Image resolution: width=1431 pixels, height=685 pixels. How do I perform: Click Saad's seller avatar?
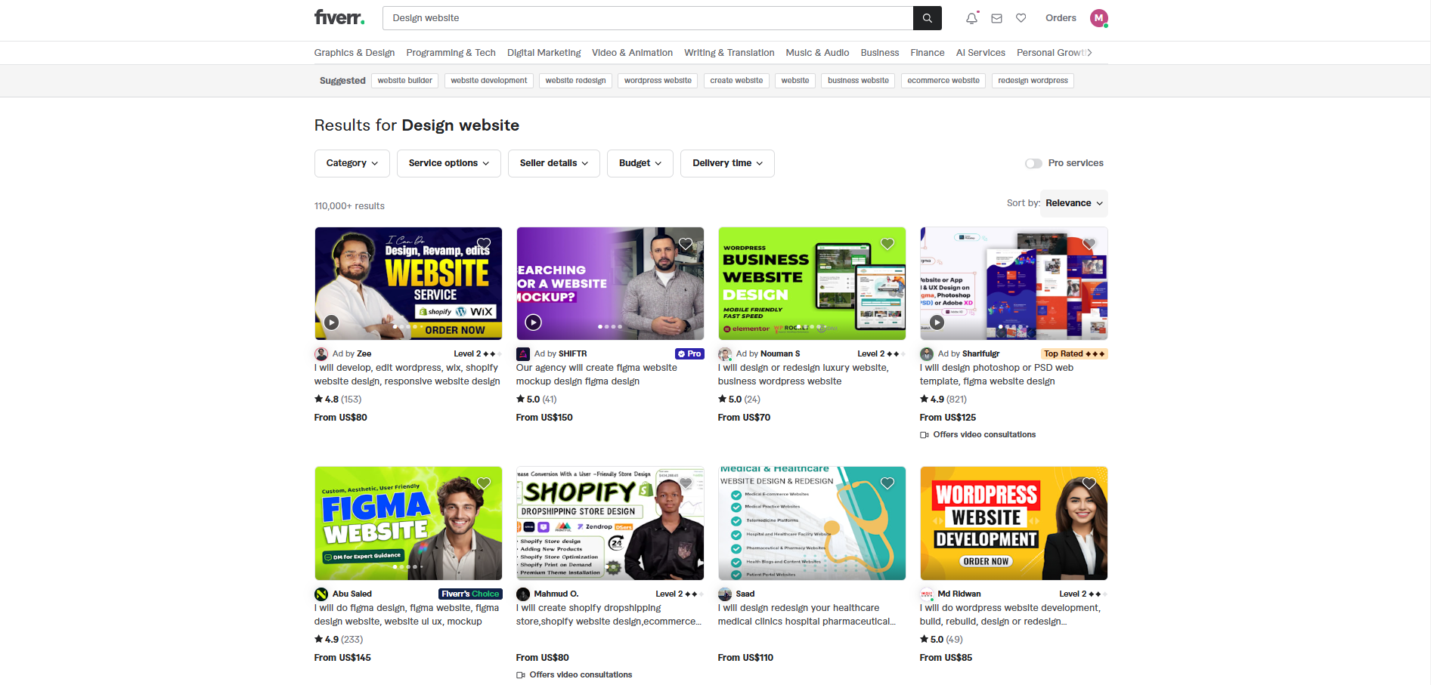click(725, 594)
